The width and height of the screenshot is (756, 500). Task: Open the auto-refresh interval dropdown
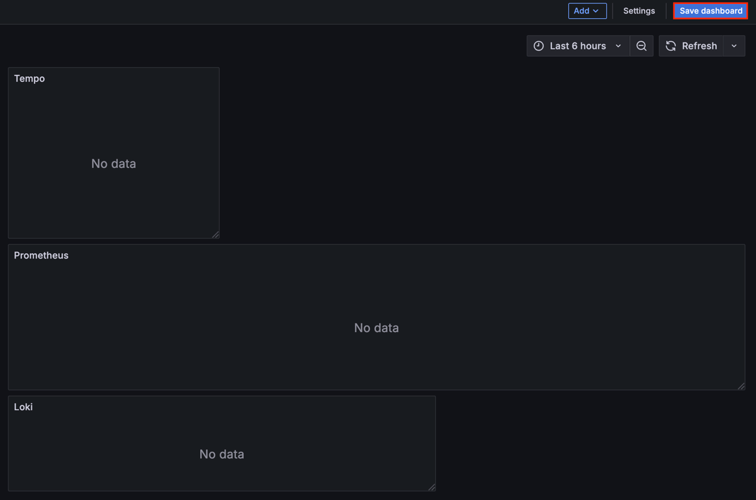coord(734,46)
